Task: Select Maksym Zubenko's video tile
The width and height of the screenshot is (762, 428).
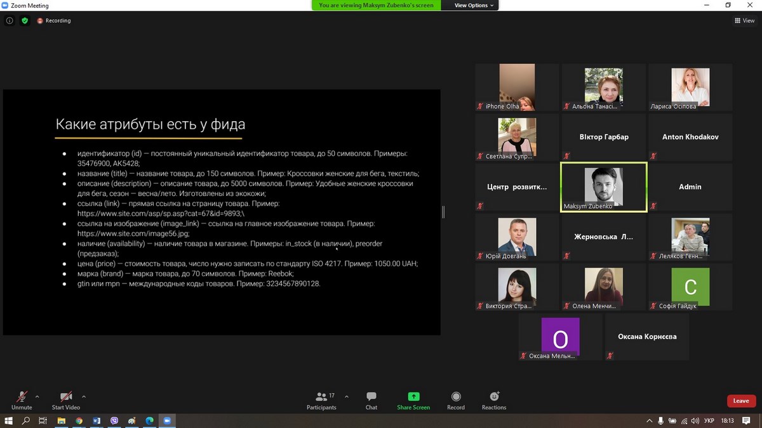Action: tap(603, 187)
